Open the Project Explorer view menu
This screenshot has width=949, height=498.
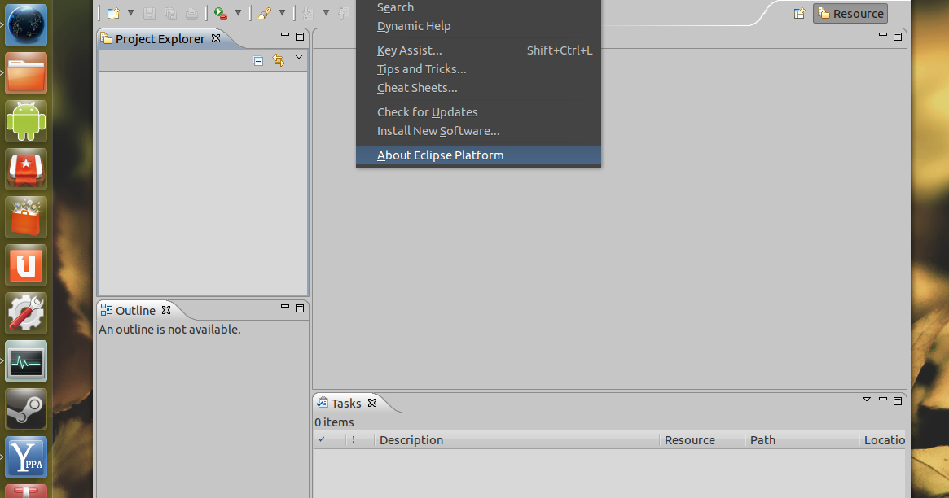pyautogui.click(x=298, y=58)
